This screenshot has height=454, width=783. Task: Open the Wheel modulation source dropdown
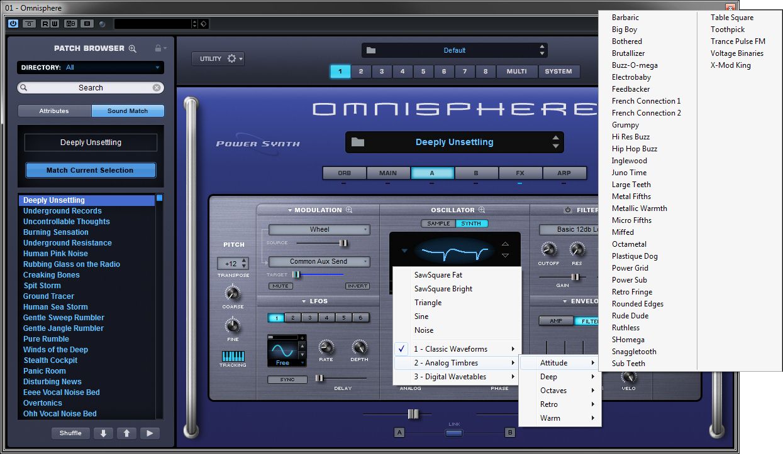[319, 230]
